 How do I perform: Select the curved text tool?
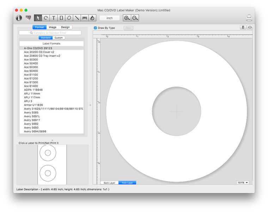[x=45, y=18]
